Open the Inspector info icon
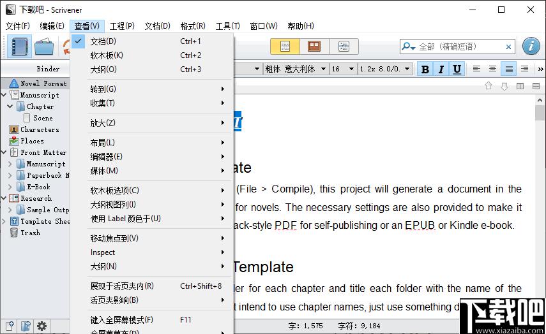 pyautogui.click(x=531, y=47)
